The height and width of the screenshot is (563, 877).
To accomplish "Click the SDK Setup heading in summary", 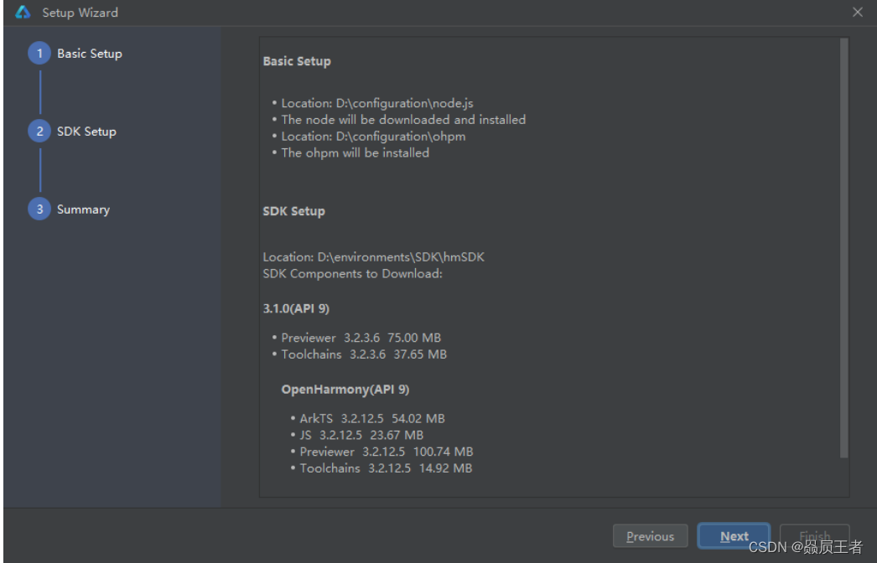I will [294, 211].
